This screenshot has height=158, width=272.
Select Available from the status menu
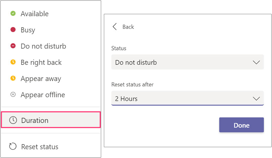pos(35,14)
